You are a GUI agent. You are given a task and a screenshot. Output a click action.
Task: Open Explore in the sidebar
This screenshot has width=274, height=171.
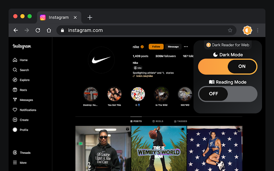coord(21,80)
